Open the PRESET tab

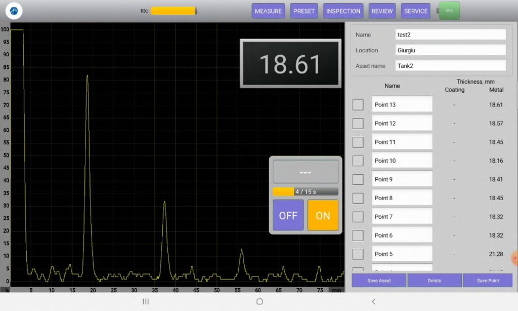click(304, 11)
